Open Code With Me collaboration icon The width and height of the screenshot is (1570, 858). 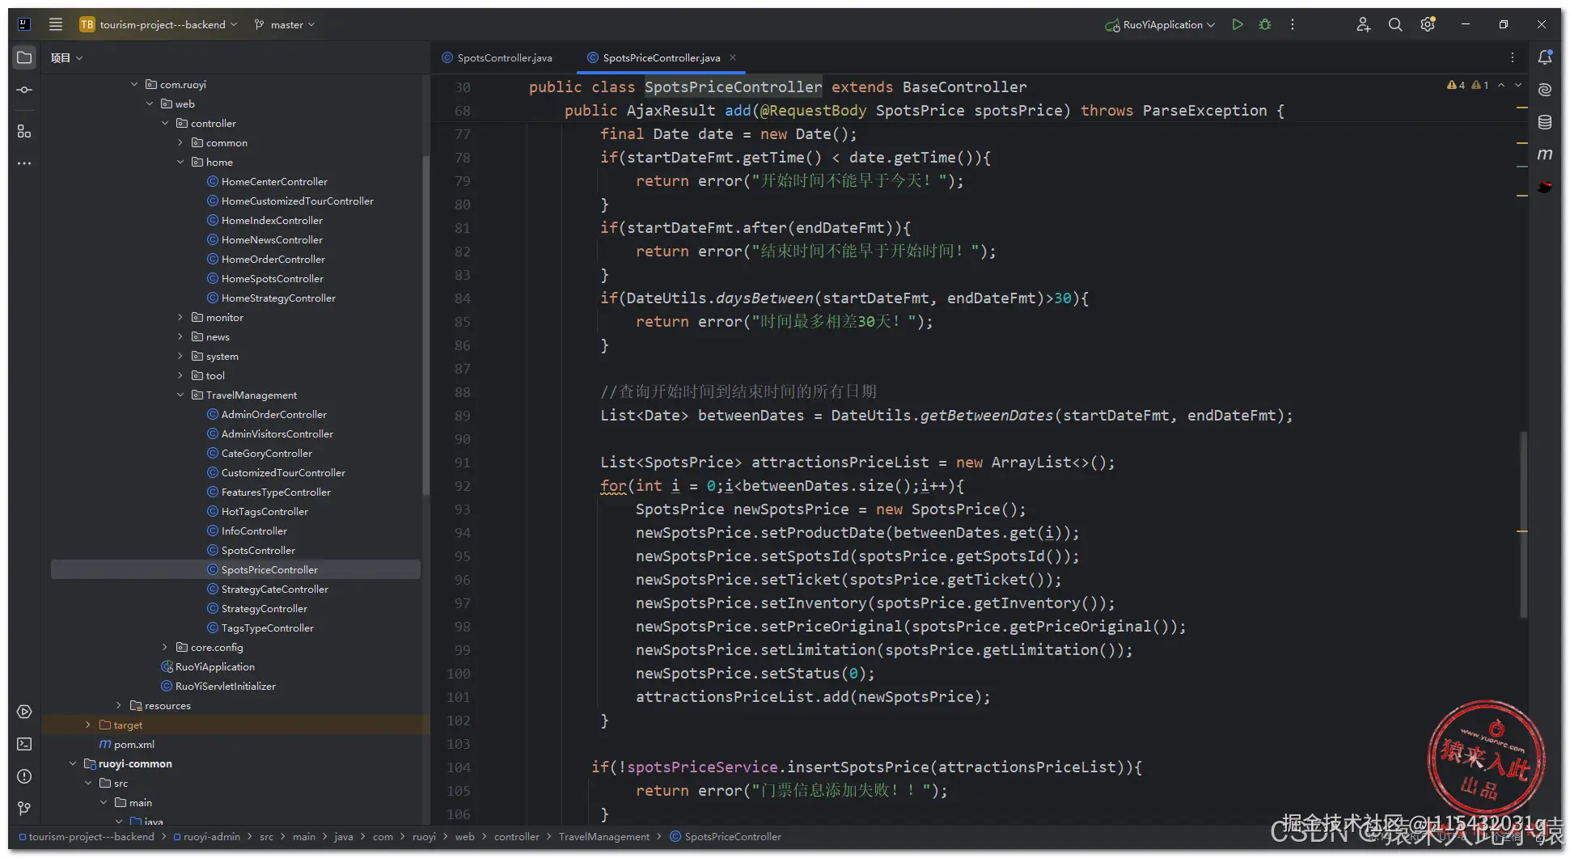point(1363,24)
